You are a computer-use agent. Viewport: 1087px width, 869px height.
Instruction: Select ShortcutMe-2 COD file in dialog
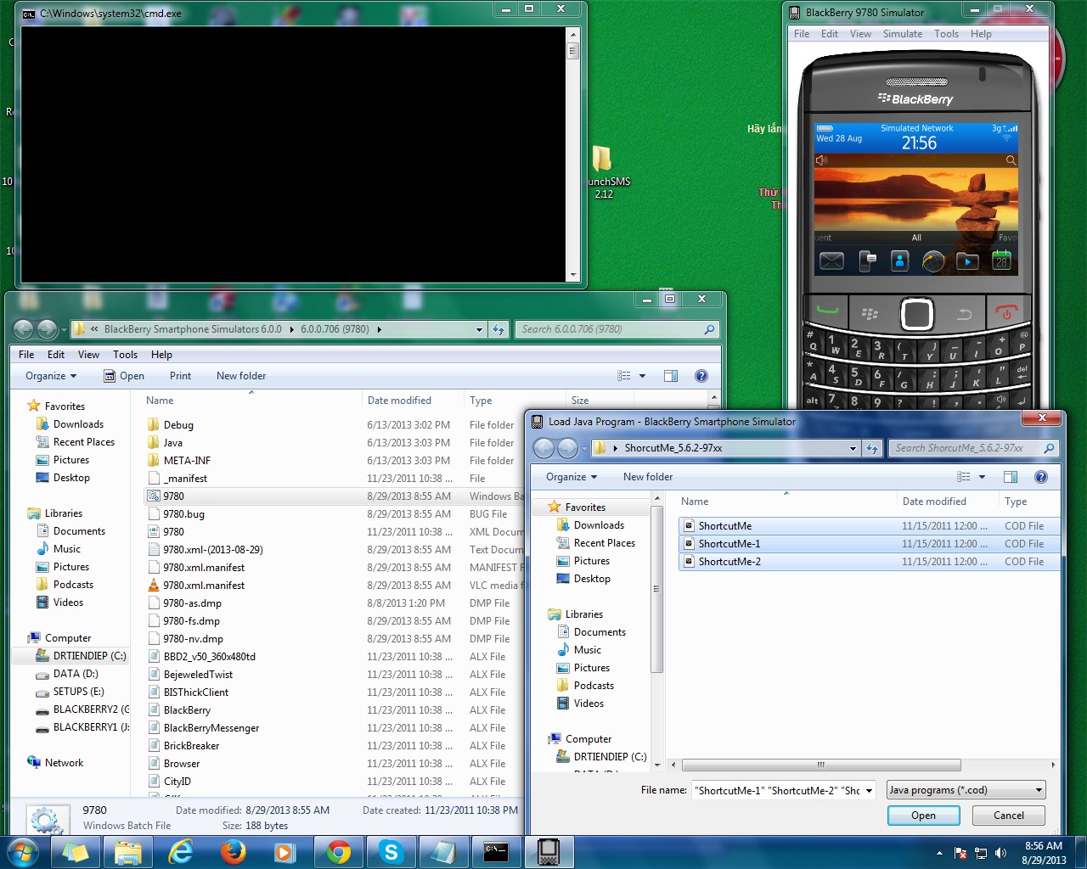tap(870, 562)
